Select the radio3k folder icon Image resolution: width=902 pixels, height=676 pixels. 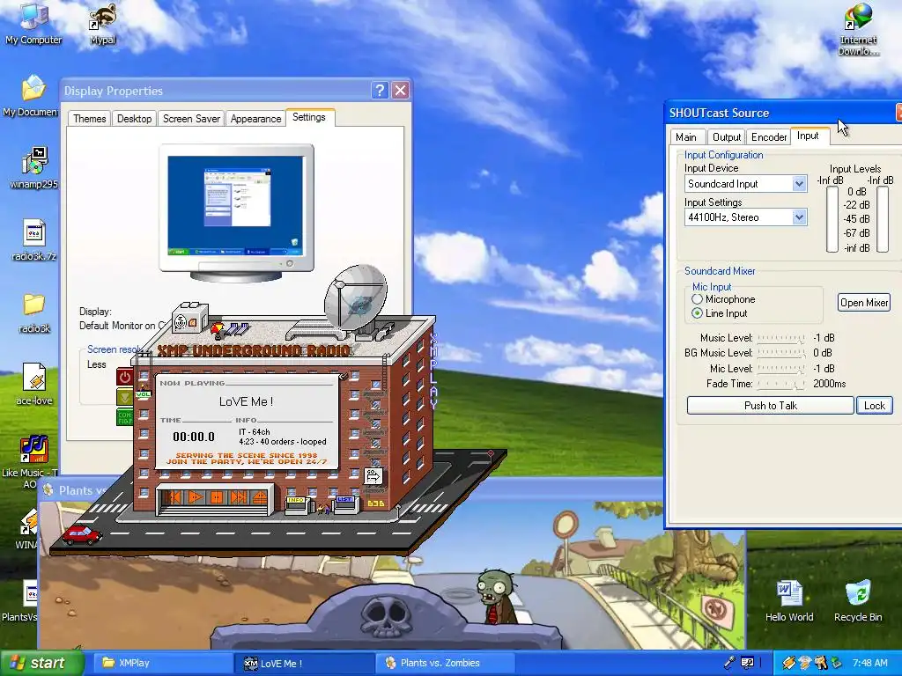coord(34,312)
